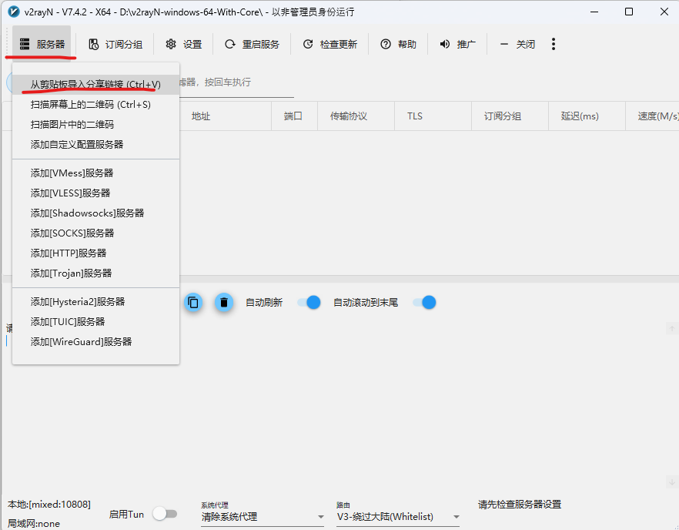Select 扫描屏幕上的二维码 (Ctrl+S)
This screenshot has height=530, width=679.
pos(95,105)
